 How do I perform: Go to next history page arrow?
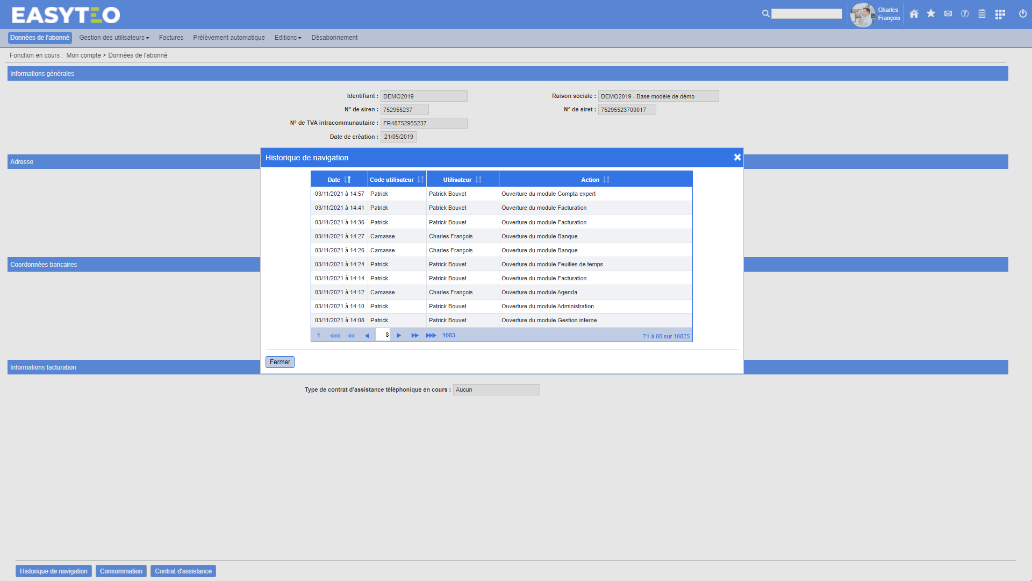click(x=399, y=336)
